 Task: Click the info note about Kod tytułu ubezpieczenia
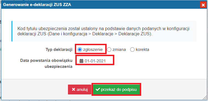click(x=104, y=31)
